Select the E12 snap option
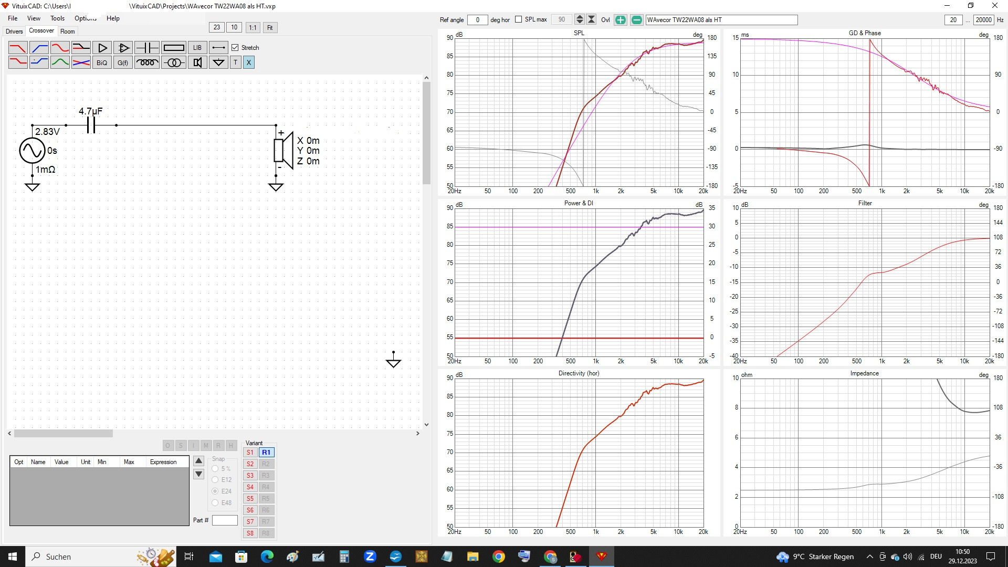1008x567 pixels. (x=215, y=479)
